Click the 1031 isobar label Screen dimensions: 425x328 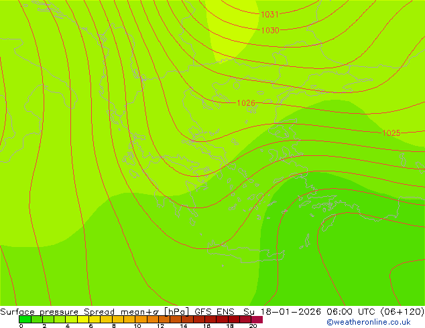[269, 14]
